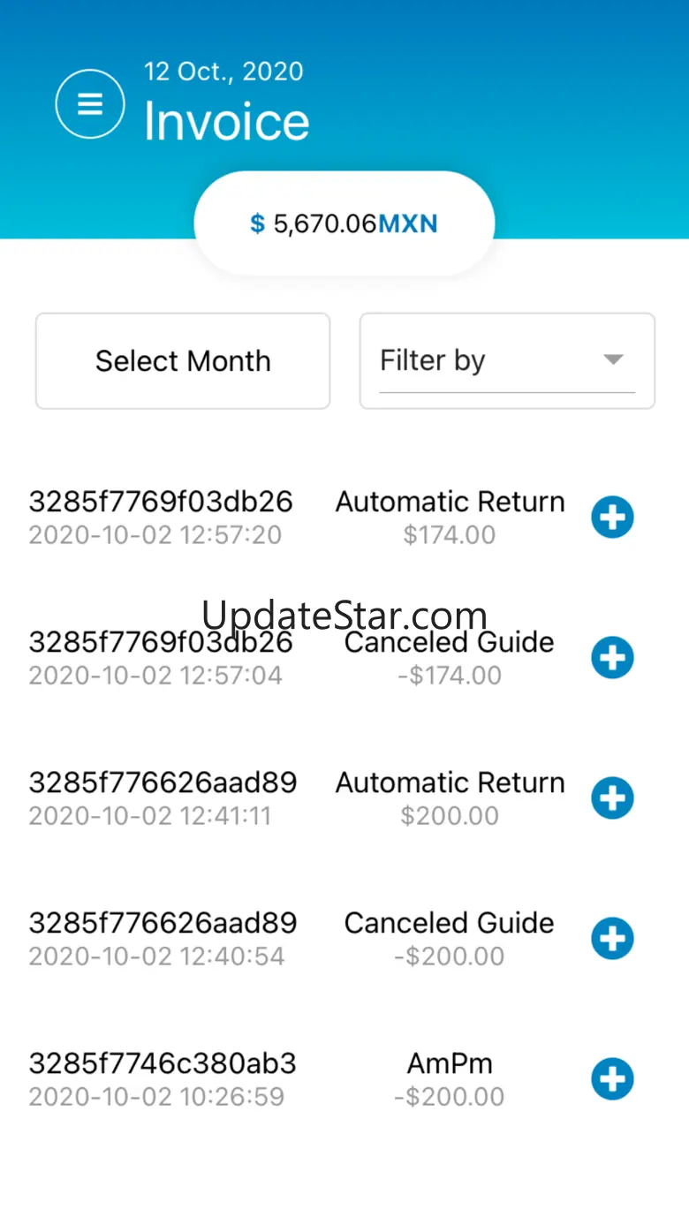Expand the Canceled Guide -$174.00 entry
Viewport: 689px width, 1225px height.
pos(612,657)
